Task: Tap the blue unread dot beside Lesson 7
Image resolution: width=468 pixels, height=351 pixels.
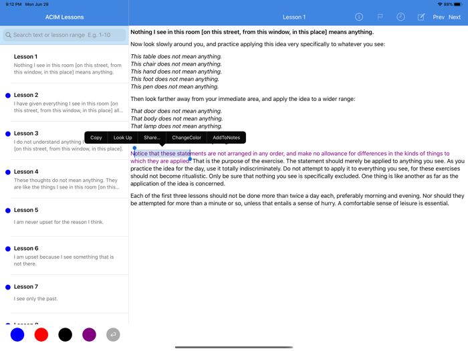Action: pos(8,287)
